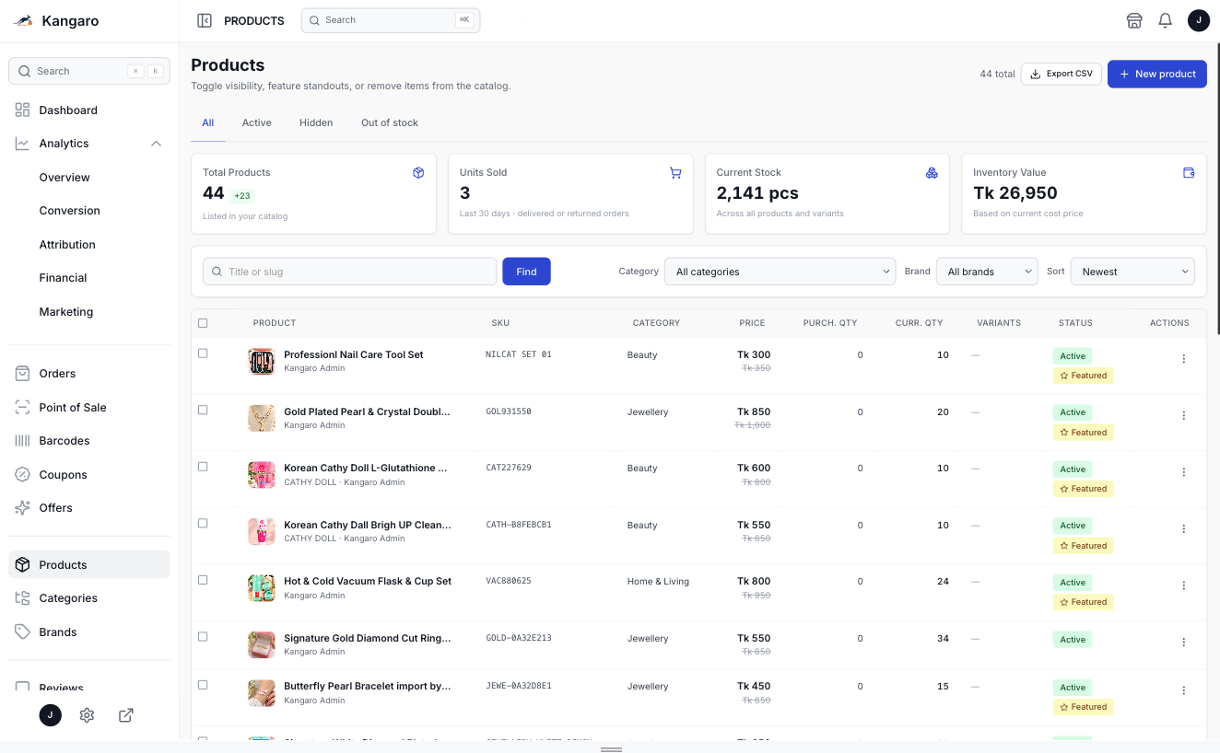Collapse the Analytics section chevron

pos(156,144)
